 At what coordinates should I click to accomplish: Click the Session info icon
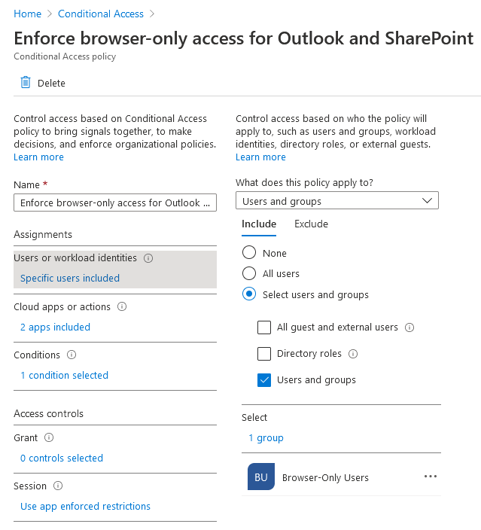[58, 486]
